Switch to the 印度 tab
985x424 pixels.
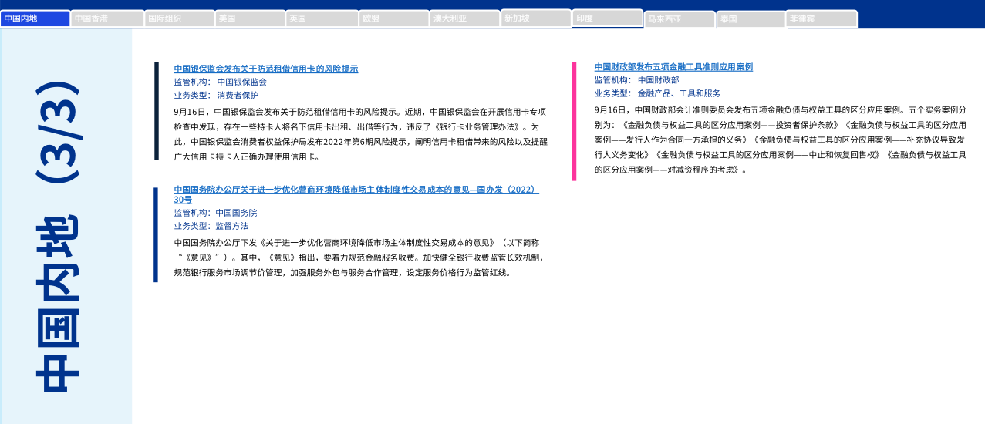(607, 18)
